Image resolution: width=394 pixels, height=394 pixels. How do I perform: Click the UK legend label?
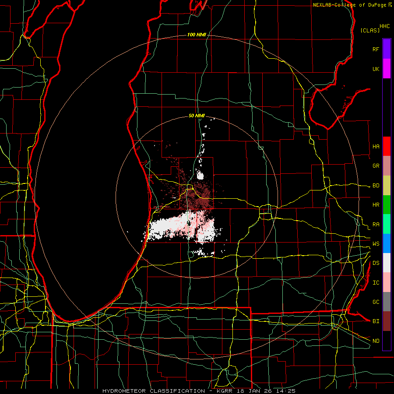[x=376, y=69]
